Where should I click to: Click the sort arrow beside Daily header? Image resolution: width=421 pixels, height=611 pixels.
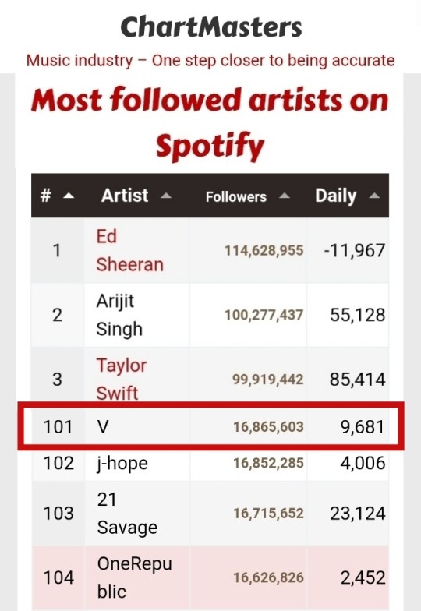pos(374,196)
